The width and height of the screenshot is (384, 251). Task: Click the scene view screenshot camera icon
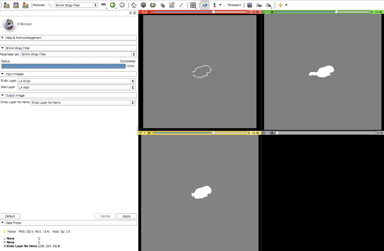(250, 5)
